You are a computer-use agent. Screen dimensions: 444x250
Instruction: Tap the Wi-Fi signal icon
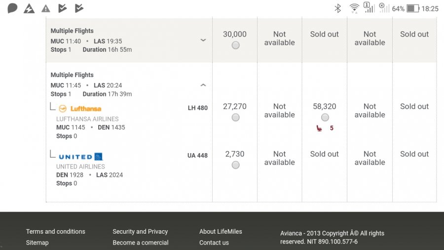tap(354, 8)
